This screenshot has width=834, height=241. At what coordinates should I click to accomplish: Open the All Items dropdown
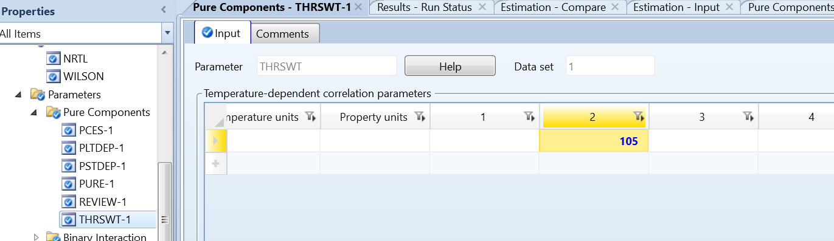point(167,34)
